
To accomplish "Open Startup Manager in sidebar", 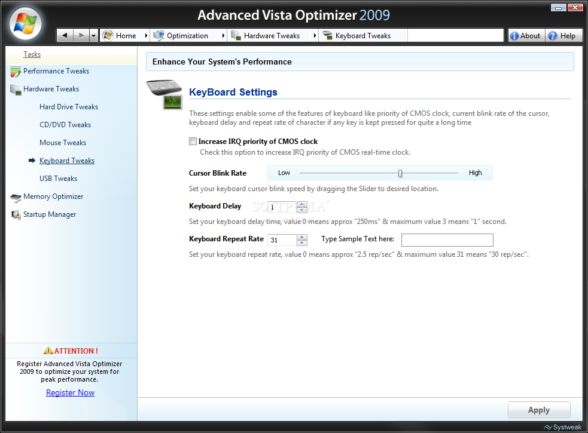I will [50, 214].
